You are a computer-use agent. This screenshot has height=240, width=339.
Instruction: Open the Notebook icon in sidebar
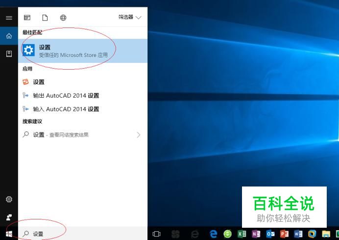(x=9, y=53)
